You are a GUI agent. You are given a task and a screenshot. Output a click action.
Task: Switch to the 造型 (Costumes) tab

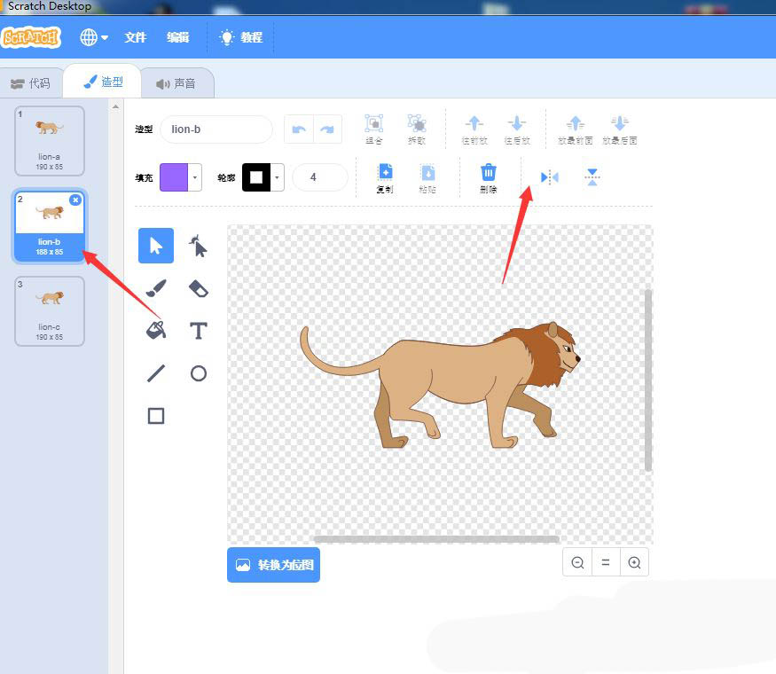(103, 82)
